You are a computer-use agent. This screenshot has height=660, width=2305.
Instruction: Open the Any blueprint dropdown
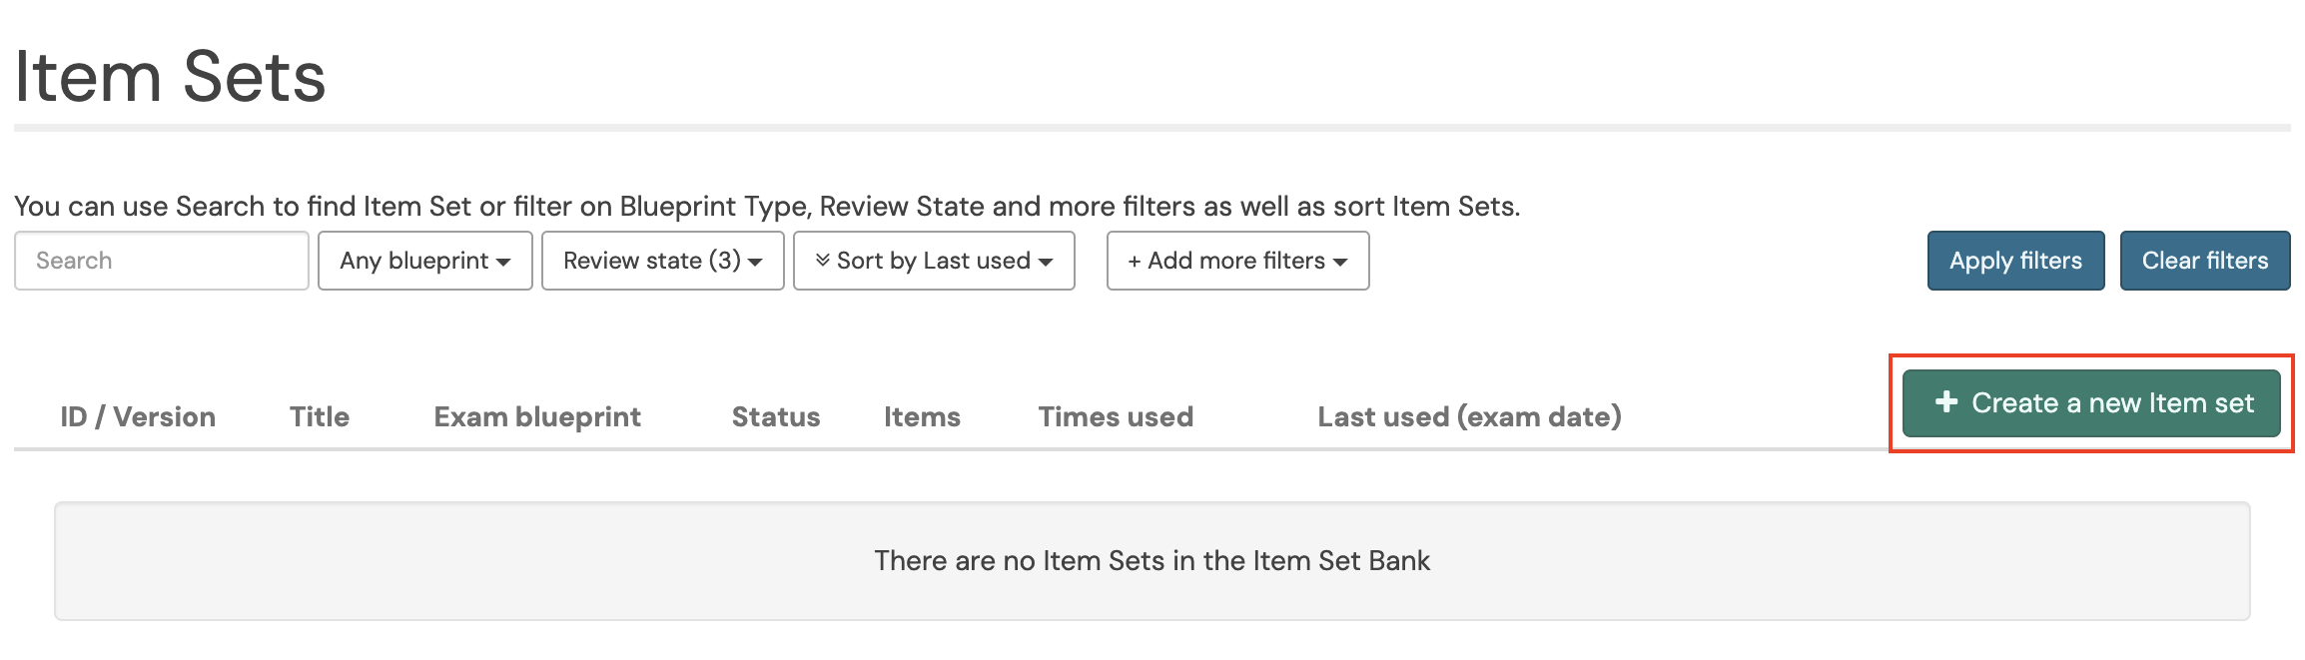click(x=424, y=261)
